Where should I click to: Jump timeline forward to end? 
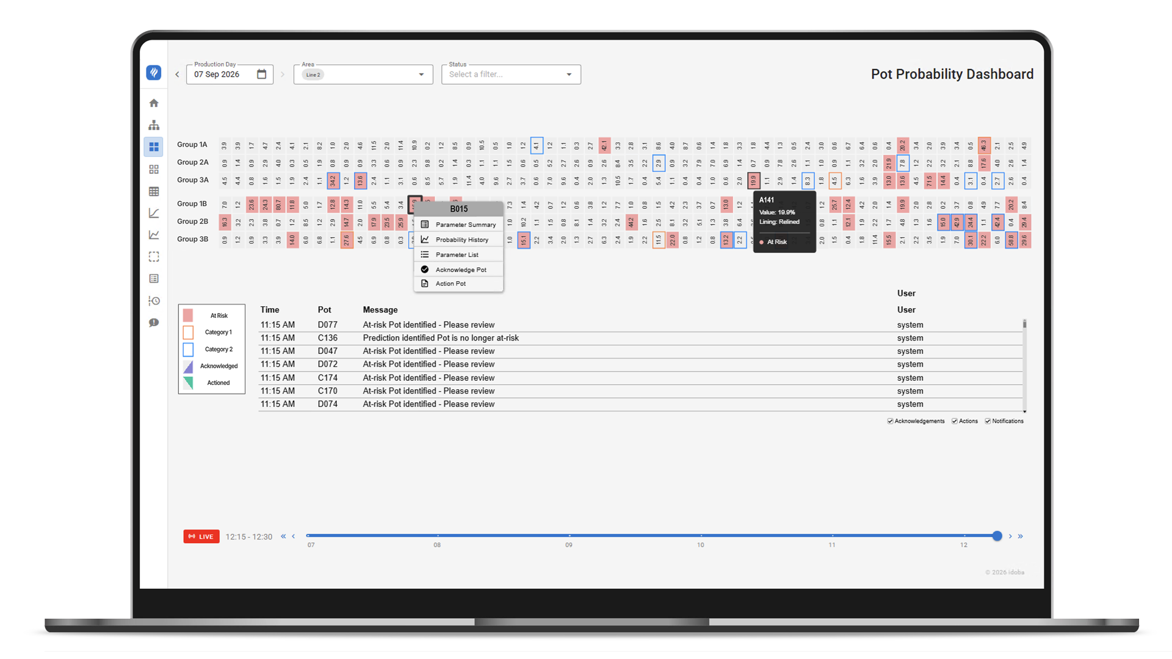(1021, 536)
